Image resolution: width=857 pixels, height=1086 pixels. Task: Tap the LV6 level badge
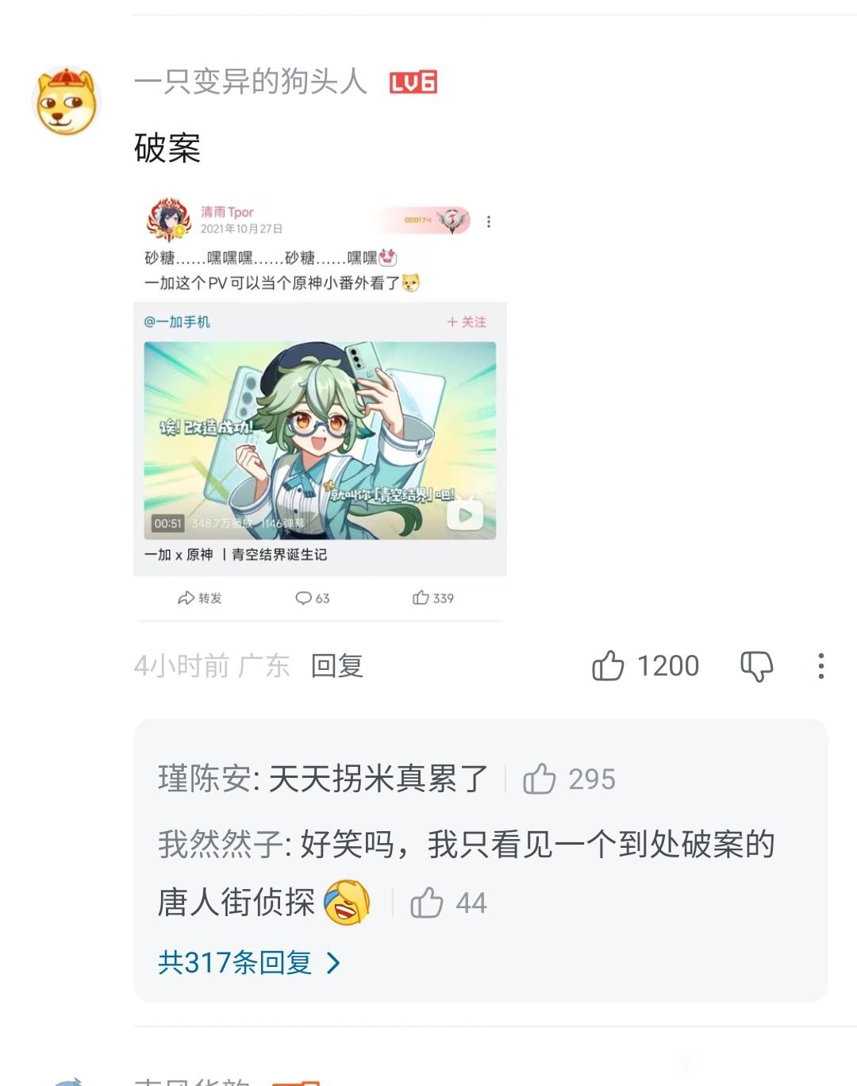tap(413, 82)
